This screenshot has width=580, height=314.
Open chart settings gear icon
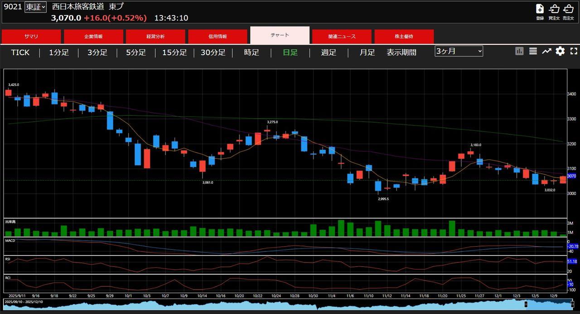[560, 51]
